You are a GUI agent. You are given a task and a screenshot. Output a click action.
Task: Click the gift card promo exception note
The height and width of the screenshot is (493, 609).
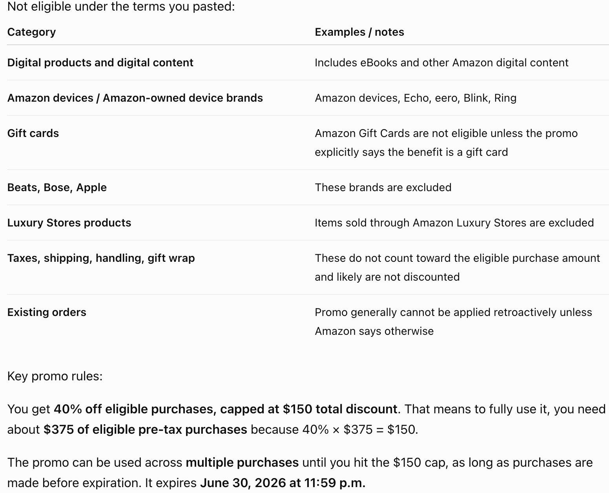pyautogui.click(x=446, y=143)
